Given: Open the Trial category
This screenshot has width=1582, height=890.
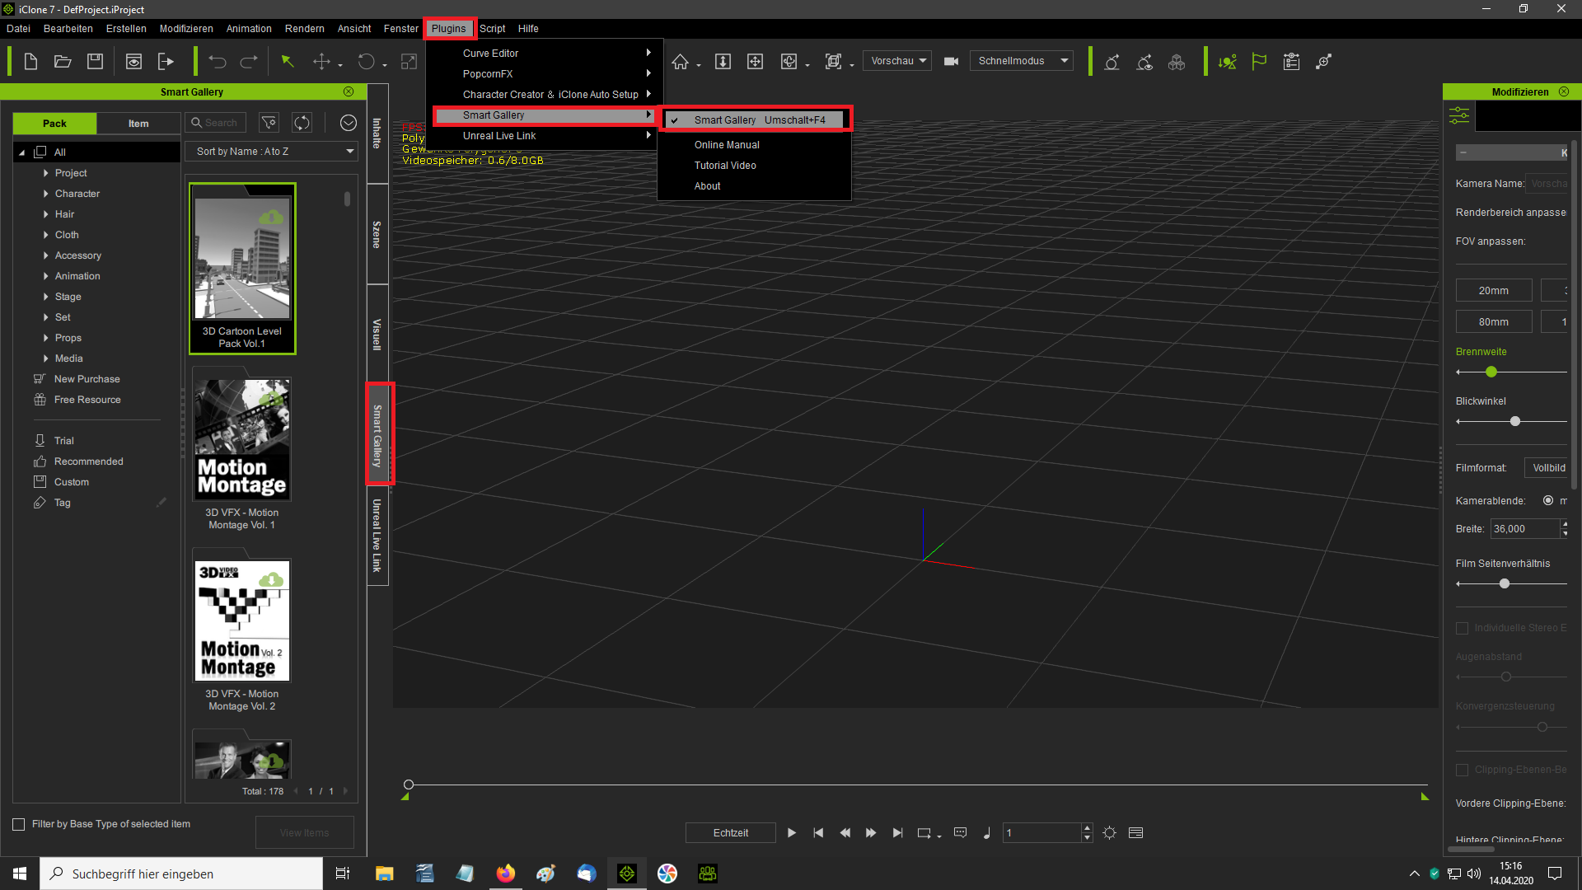Looking at the screenshot, I should 63,441.
